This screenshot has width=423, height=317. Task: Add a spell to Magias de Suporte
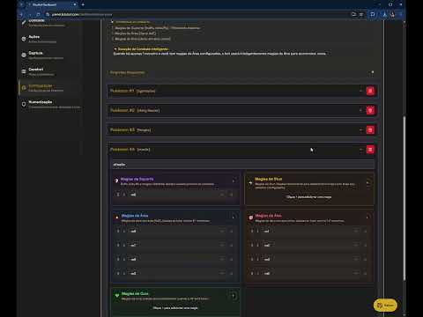(234, 181)
